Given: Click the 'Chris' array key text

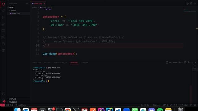Looking at the screenshot, I should tap(55, 21).
